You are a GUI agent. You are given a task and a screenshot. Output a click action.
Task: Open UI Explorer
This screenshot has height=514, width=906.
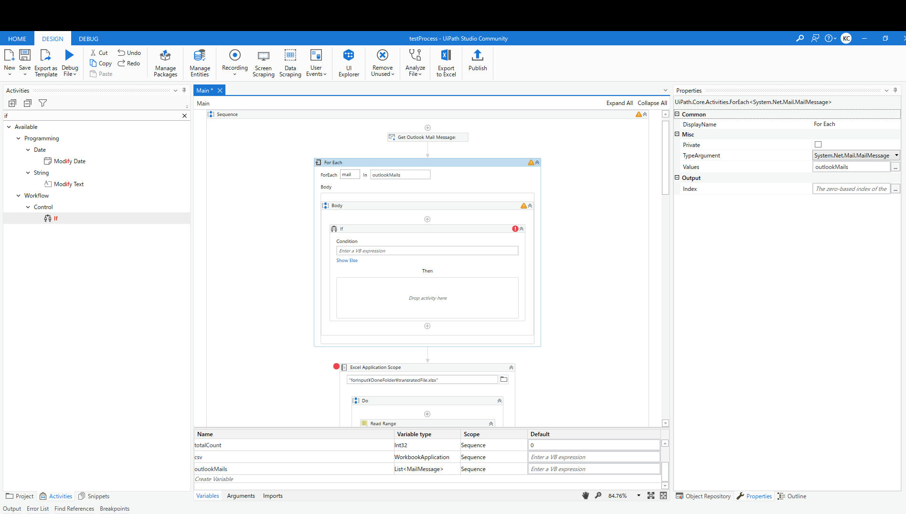coord(349,63)
